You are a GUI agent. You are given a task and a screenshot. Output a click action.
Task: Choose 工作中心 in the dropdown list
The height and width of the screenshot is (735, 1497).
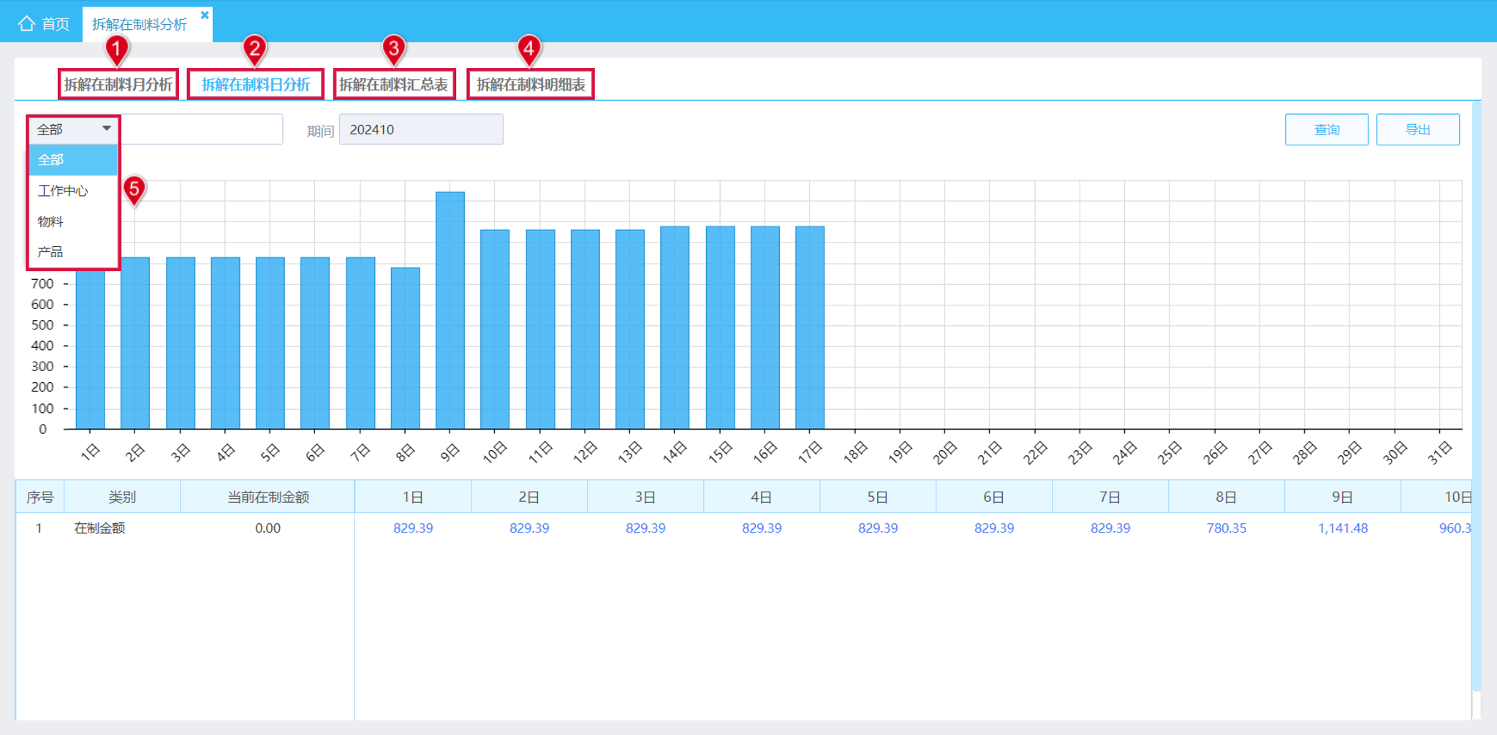tap(73, 191)
